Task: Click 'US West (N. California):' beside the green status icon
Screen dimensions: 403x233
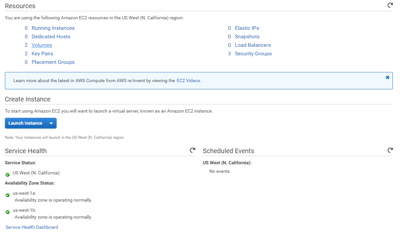Action: 37,173
